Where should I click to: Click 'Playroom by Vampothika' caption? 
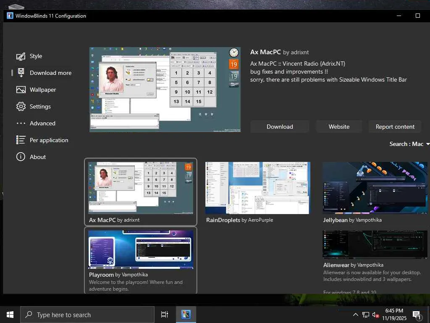tap(118, 275)
